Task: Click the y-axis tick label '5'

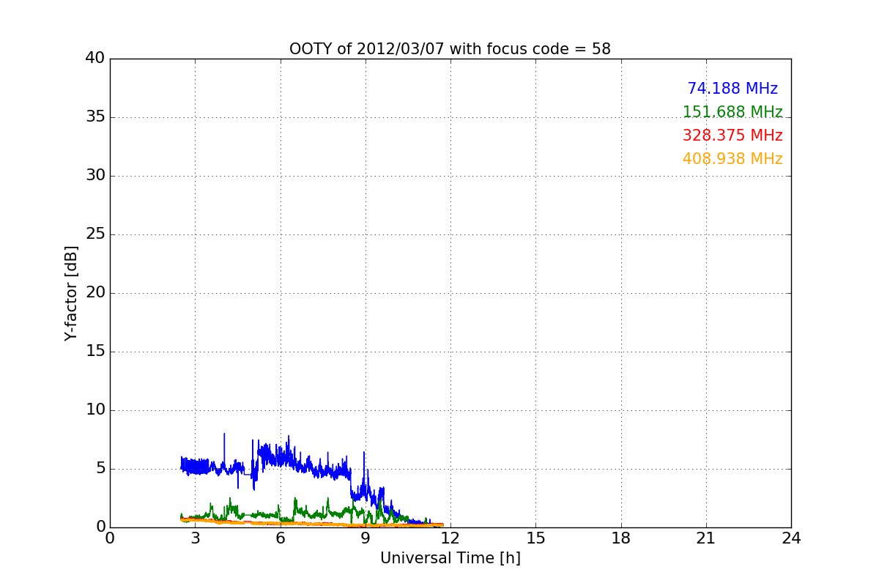Action: [100, 469]
